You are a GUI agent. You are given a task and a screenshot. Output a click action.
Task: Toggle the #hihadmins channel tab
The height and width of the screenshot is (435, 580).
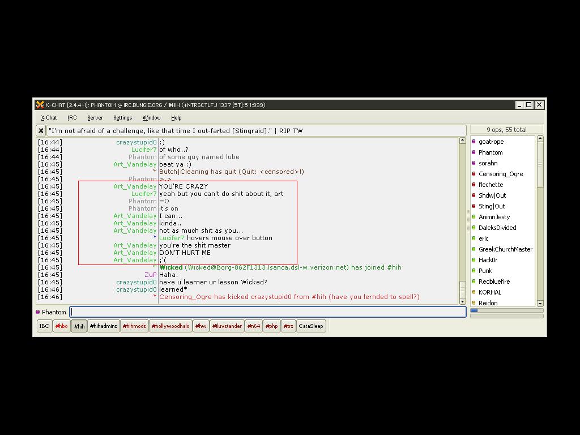pos(104,326)
